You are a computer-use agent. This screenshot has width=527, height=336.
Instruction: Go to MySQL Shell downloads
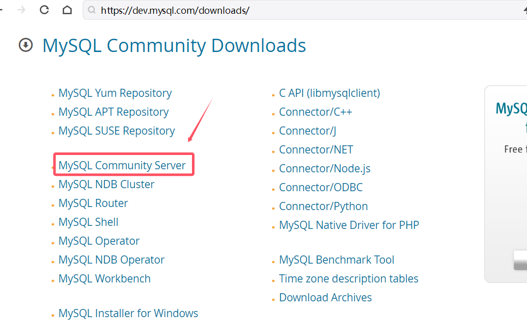[89, 222]
